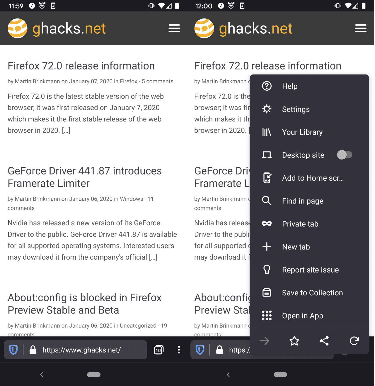375x386 pixels.
Task: Open the tab counter showing 10
Action: (x=158, y=350)
